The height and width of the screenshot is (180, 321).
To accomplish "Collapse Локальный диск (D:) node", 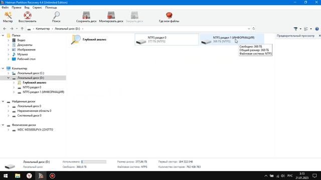I will click(x=9, y=78).
